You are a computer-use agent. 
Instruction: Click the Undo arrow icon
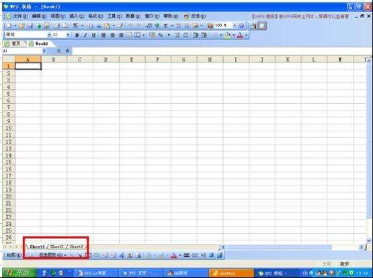[x=130, y=25]
